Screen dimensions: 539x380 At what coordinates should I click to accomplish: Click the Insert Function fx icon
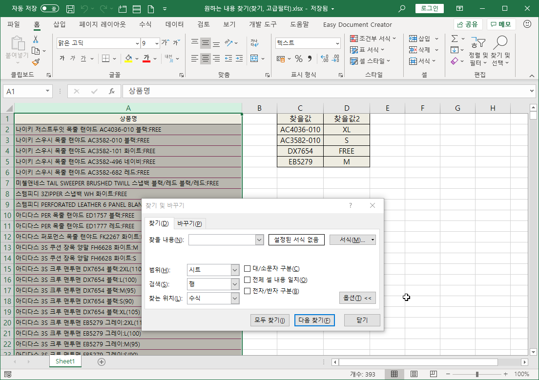point(112,91)
